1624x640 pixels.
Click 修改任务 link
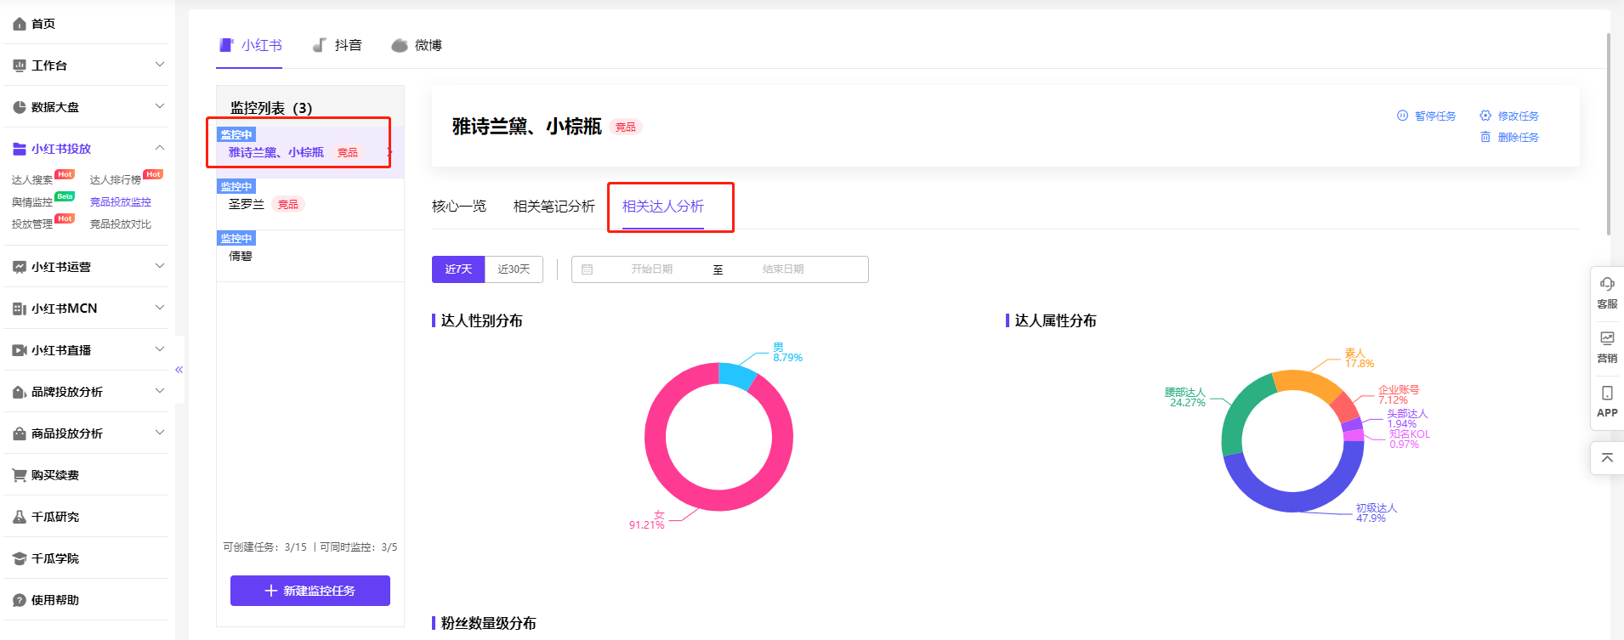[1519, 116]
